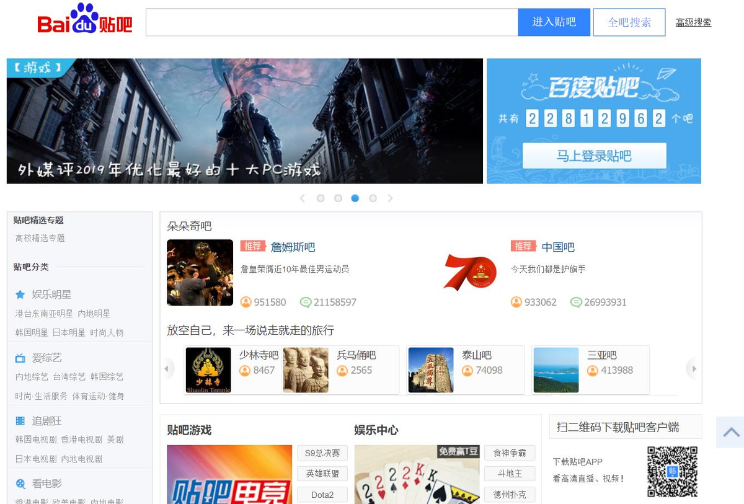Open 港台东南亚明星 subcategory
The image size is (744, 504).
coord(44,314)
